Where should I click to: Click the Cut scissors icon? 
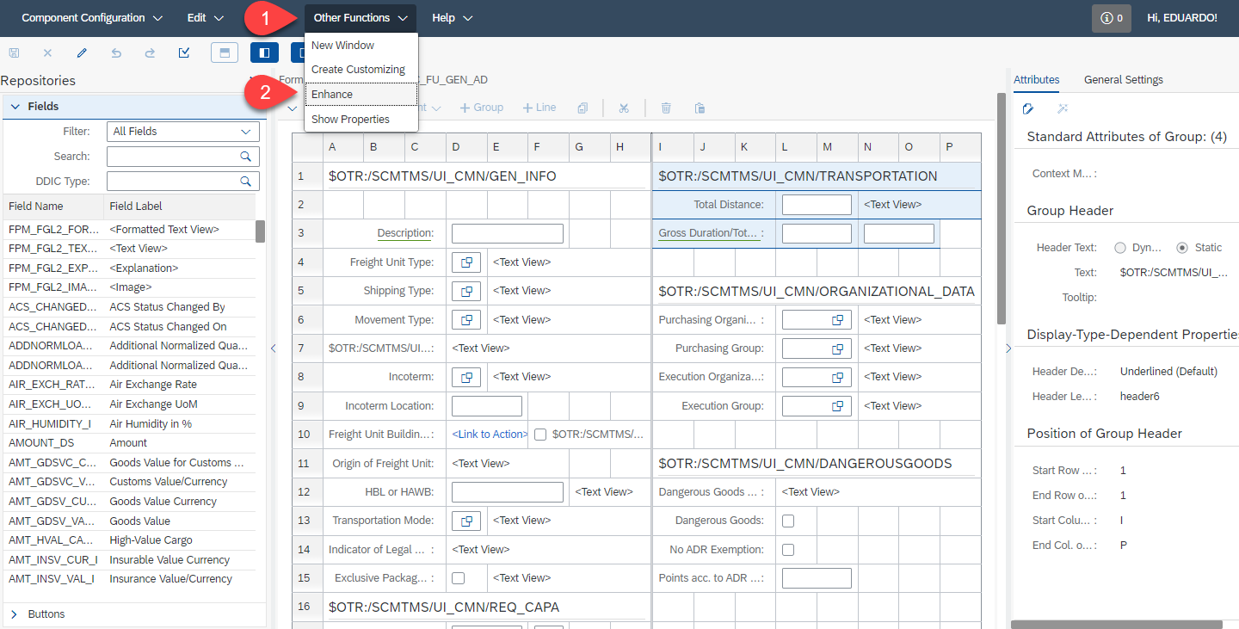624,108
